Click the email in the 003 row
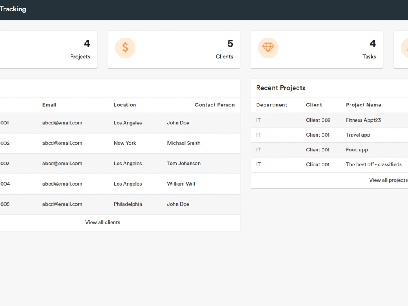 point(62,164)
